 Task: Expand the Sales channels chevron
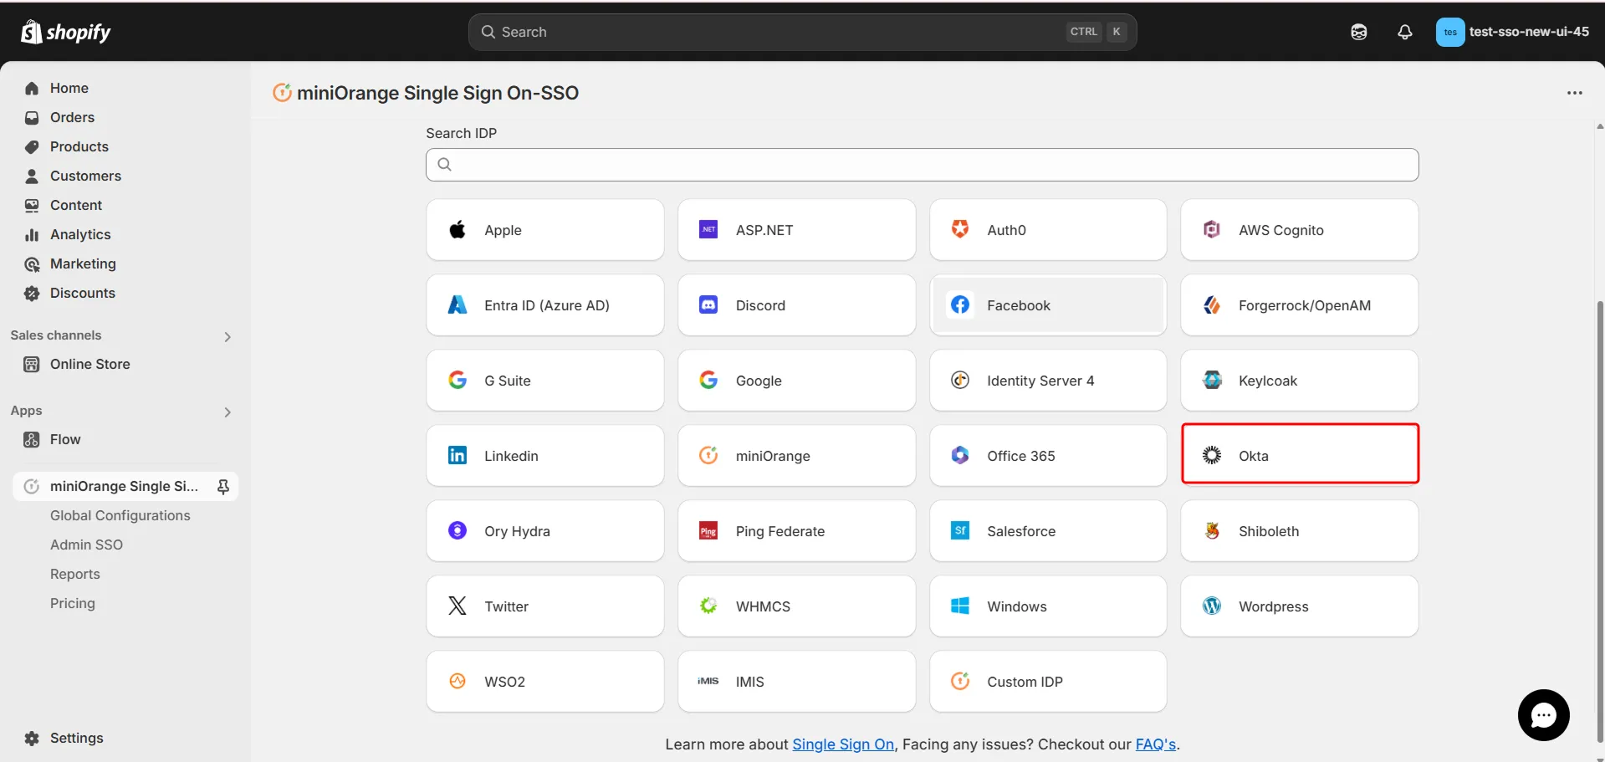click(x=227, y=336)
